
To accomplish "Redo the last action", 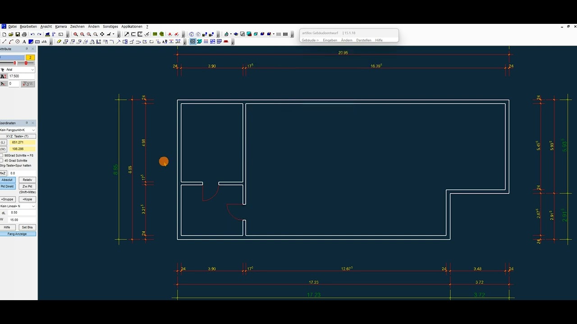I will coord(39,34).
